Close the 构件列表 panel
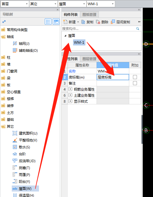Viewport: 153px width, 197px height. [139, 10]
